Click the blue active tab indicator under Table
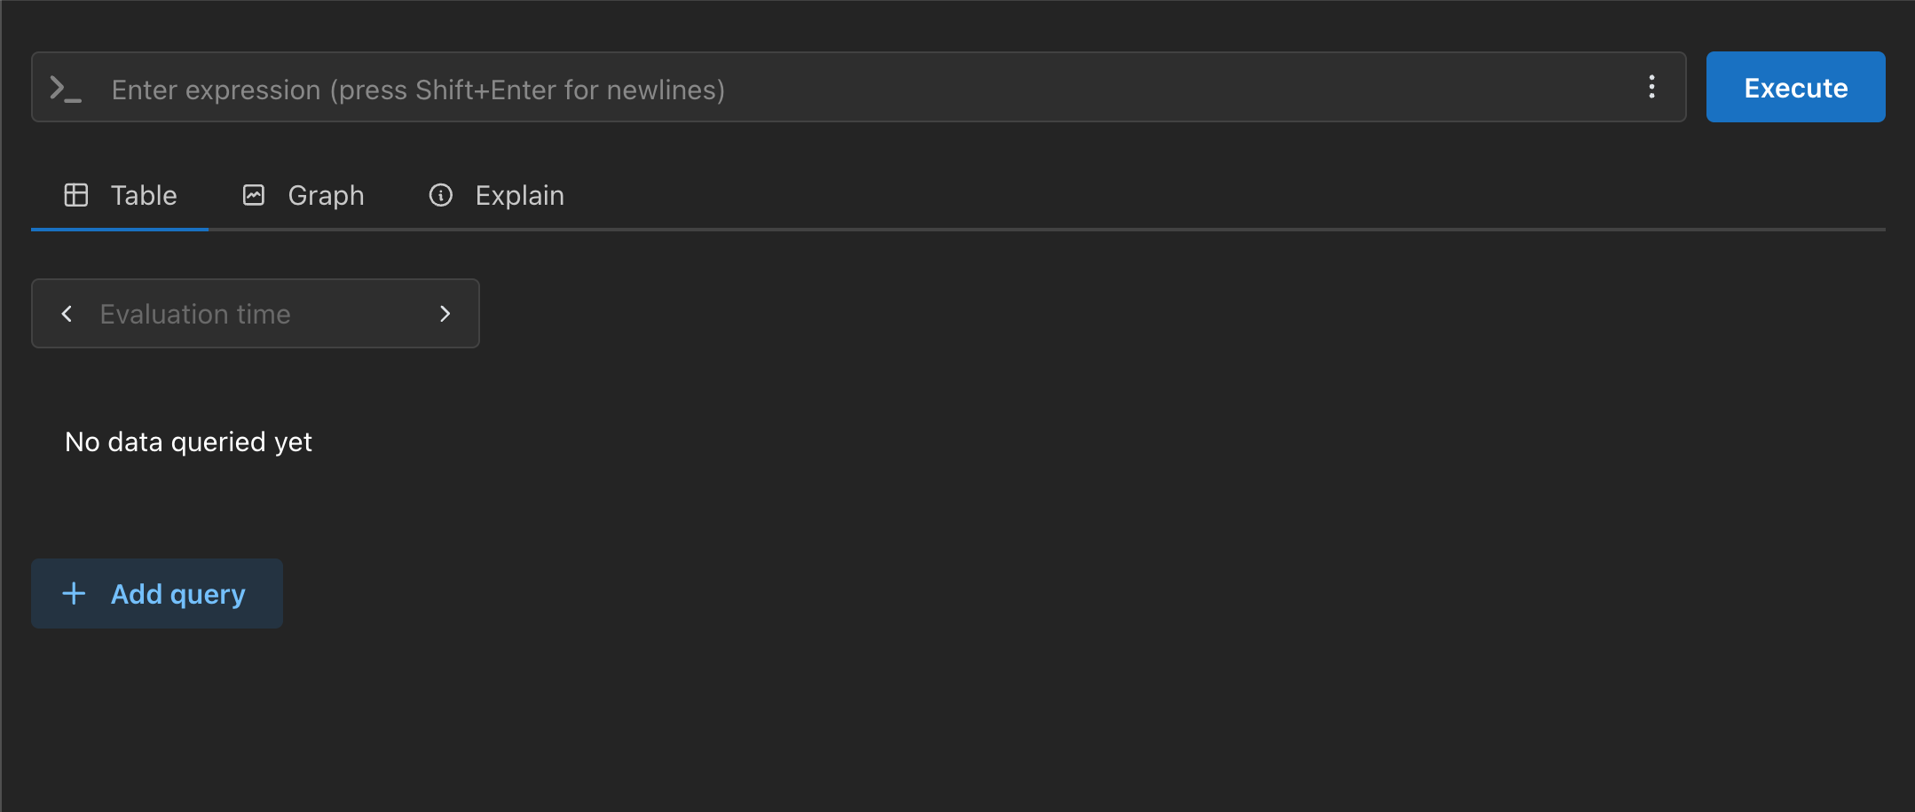Image resolution: width=1915 pixels, height=812 pixels. coord(120,230)
